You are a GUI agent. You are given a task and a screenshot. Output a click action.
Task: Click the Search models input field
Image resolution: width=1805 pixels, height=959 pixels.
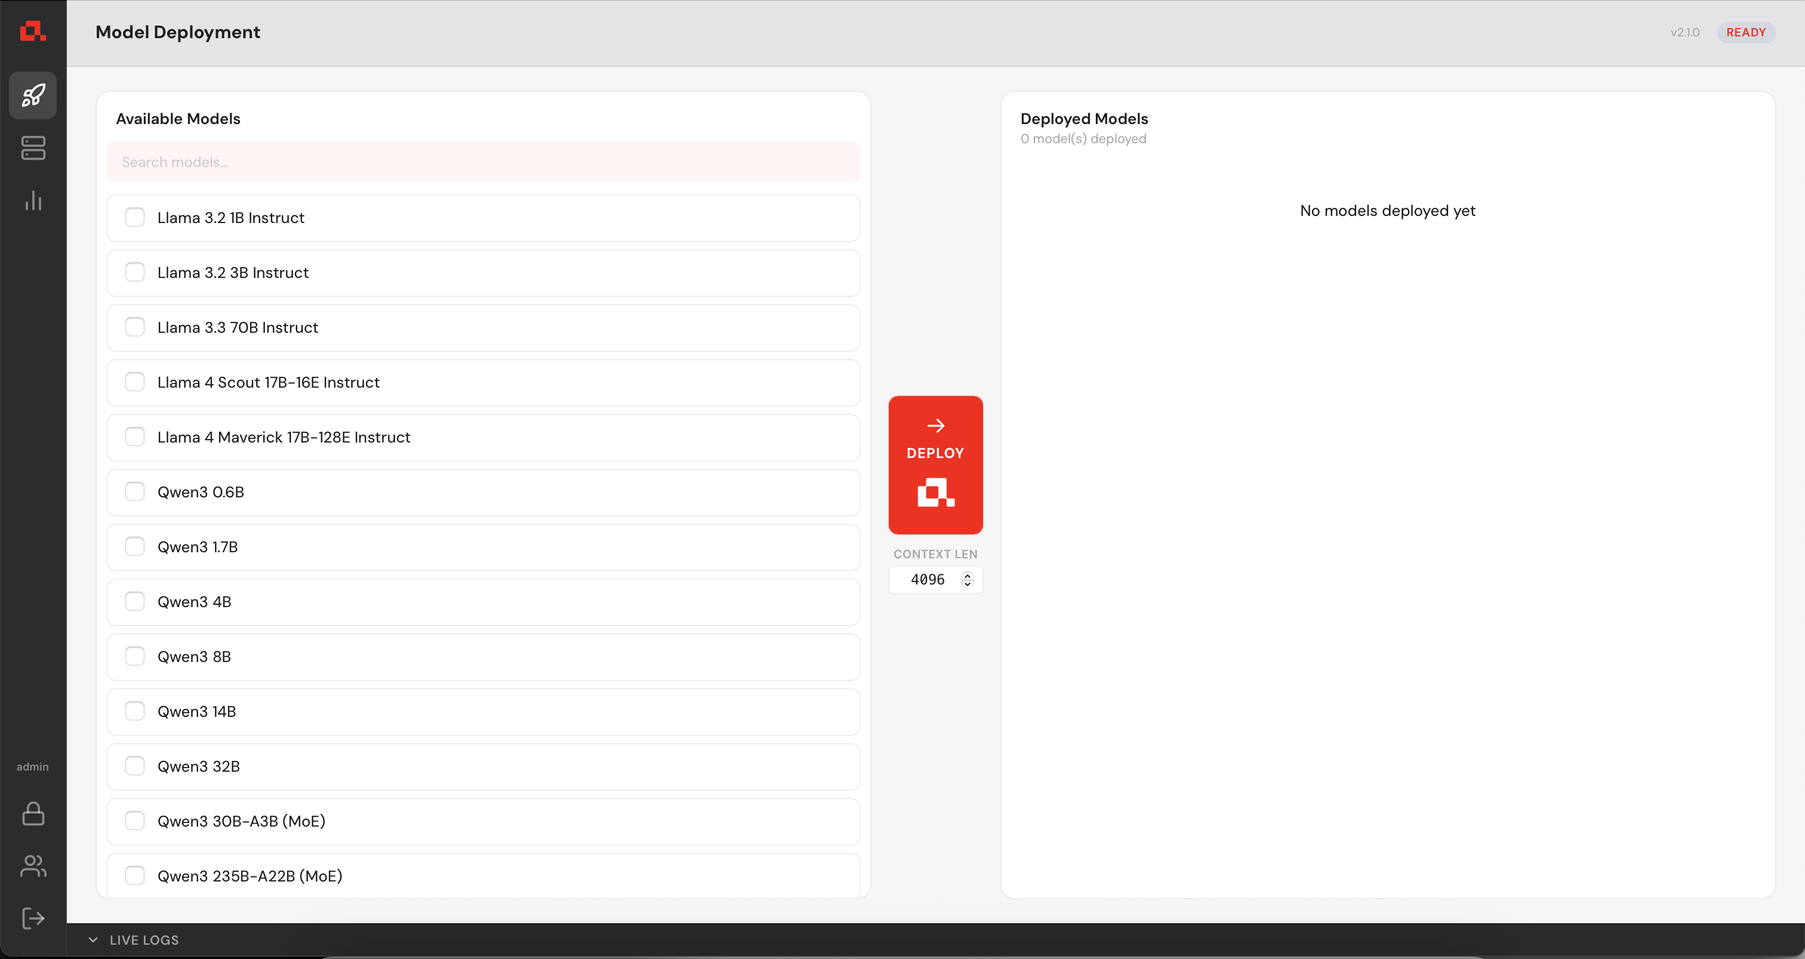(483, 162)
